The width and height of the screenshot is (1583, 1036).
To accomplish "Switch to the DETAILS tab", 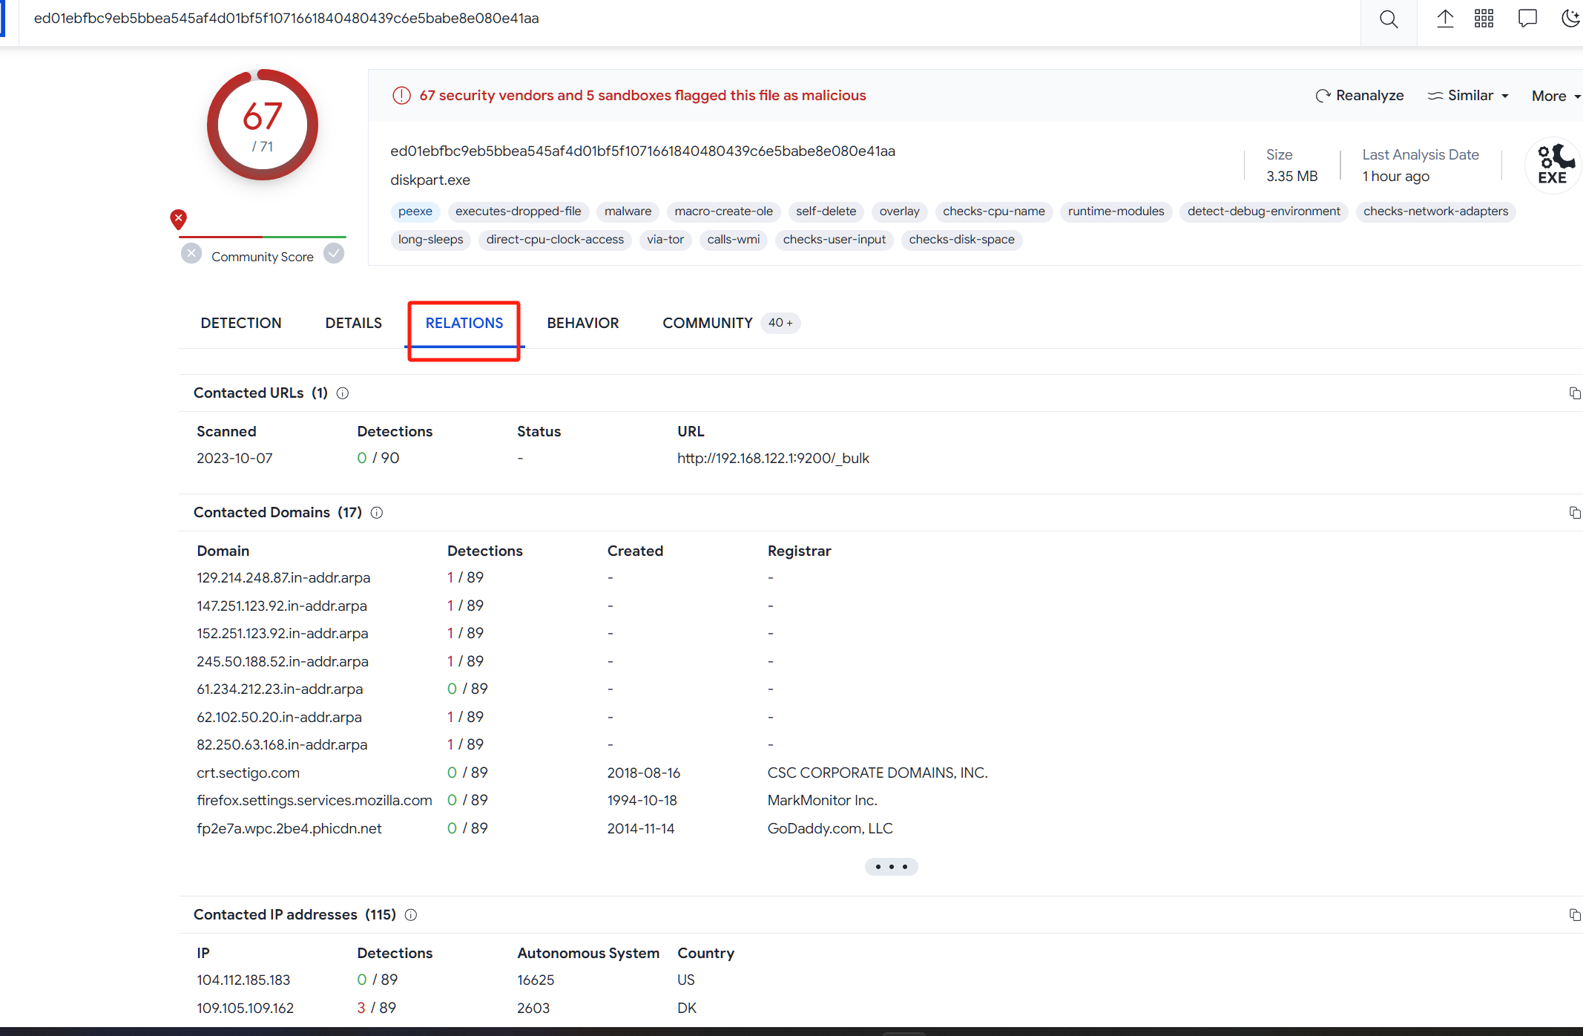I will tap(354, 323).
